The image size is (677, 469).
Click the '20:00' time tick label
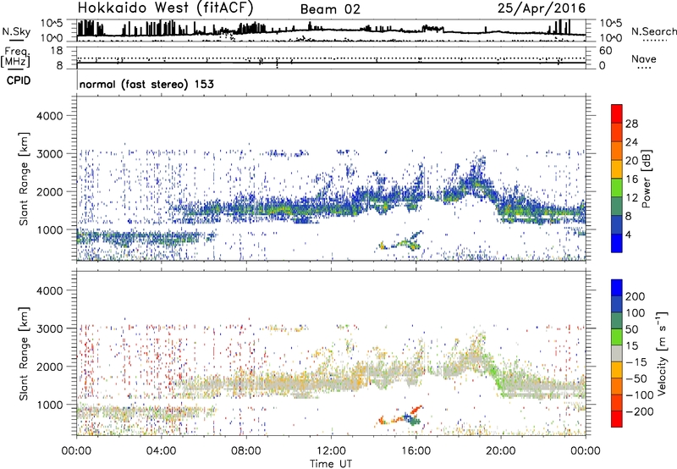(x=501, y=451)
